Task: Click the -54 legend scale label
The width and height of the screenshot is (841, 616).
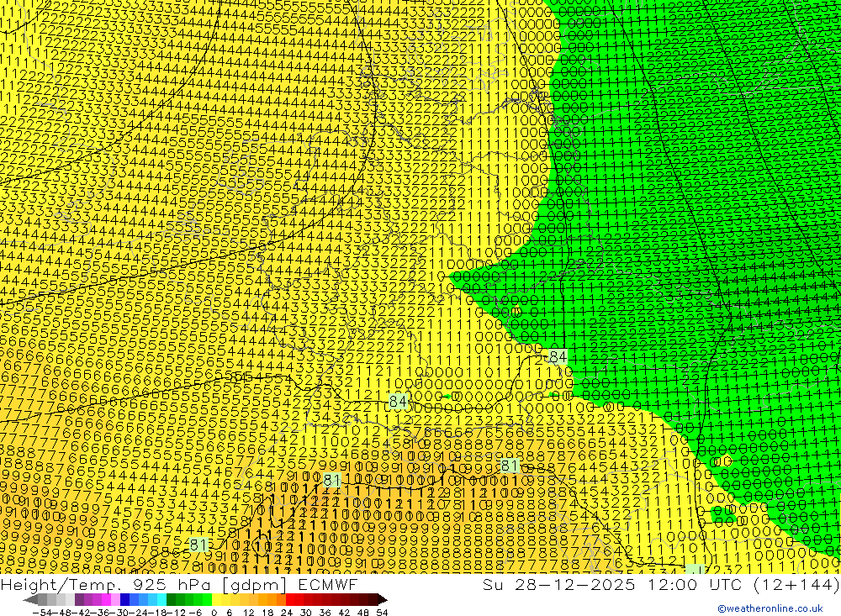Action: (42, 613)
